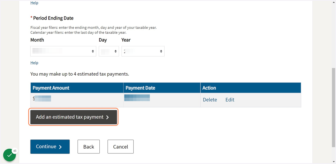The height and width of the screenshot is (164, 336).
Task: Delete the estimated payment row
Action: pyautogui.click(x=210, y=100)
